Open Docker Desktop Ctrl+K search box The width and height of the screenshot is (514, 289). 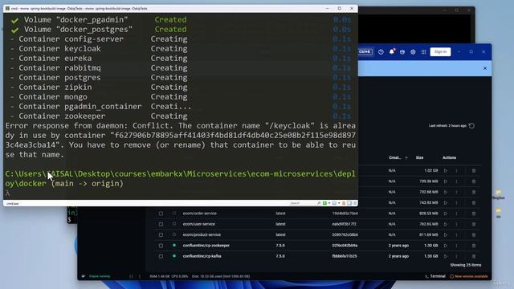coord(365,51)
